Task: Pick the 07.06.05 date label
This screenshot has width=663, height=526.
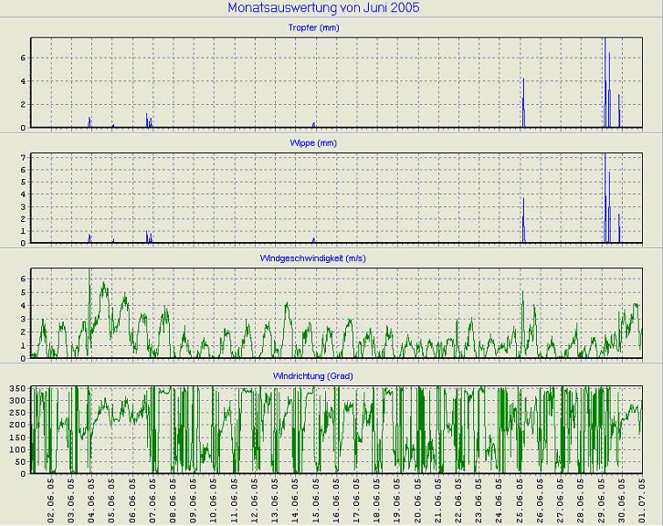Action: pos(153,498)
